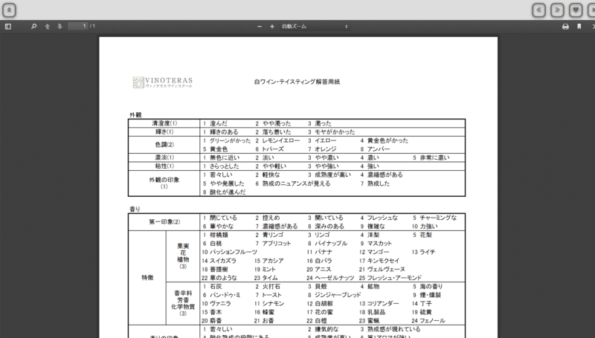Click the row label 第一印象(2)
This screenshot has height=338, width=595.
[164, 221]
